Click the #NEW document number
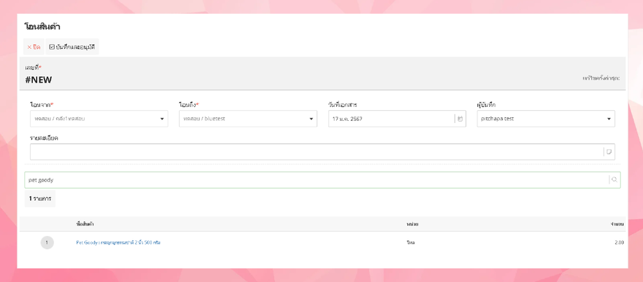The width and height of the screenshot is (643, 282). click(38, 80)
